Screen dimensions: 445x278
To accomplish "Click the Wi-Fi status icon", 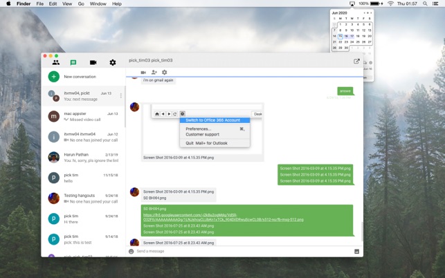I will click(390, 3).
